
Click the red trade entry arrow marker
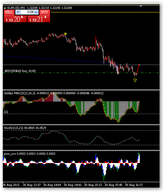(x=112, y=63)
